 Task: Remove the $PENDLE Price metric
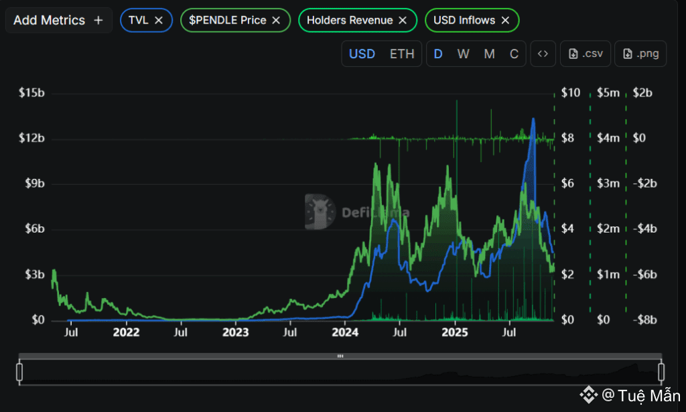[276, 20]
